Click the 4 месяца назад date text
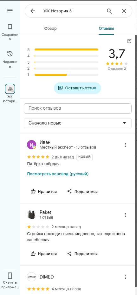This screenshot has height=295, width=137. [66, 289]
